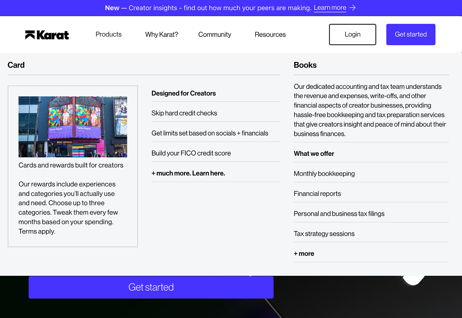
Task: Open the Products menu
Action: pos(109,34)
